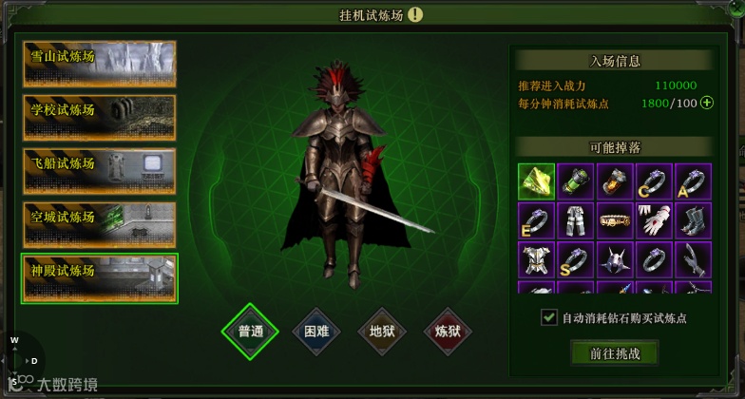Click the chest armor drop icon
Image resolution: width=745 pixels, height=399 pixels.
click(536, 260)
